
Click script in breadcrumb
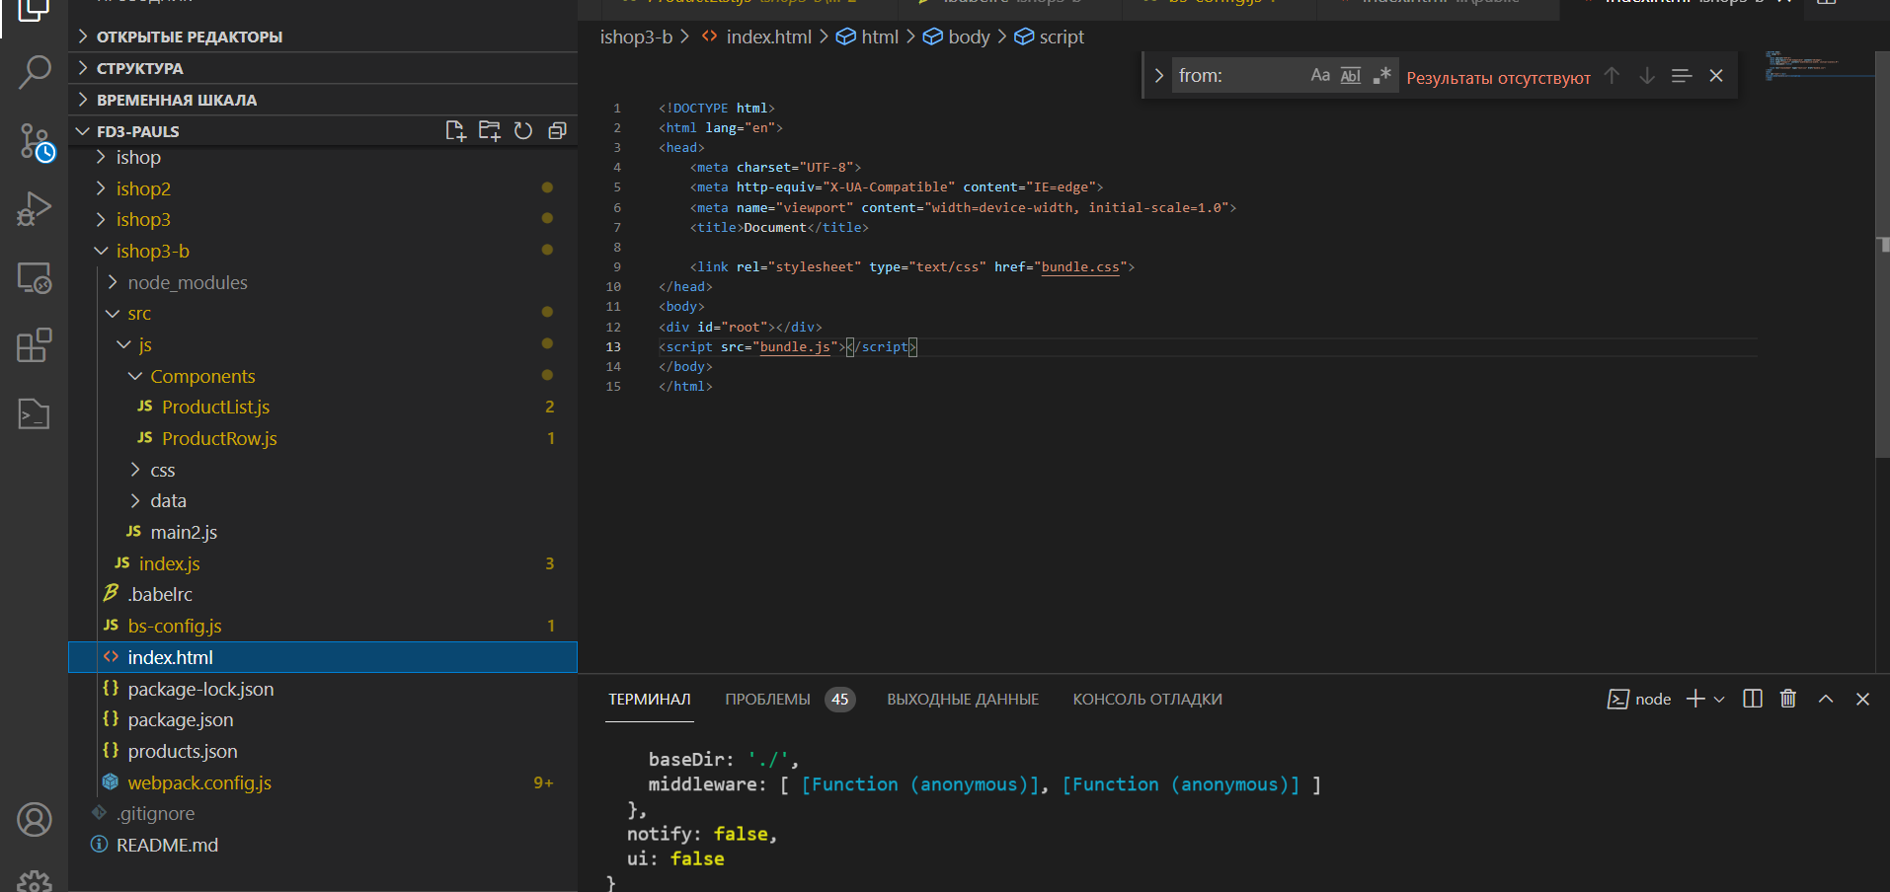(x=1062, y=37)
